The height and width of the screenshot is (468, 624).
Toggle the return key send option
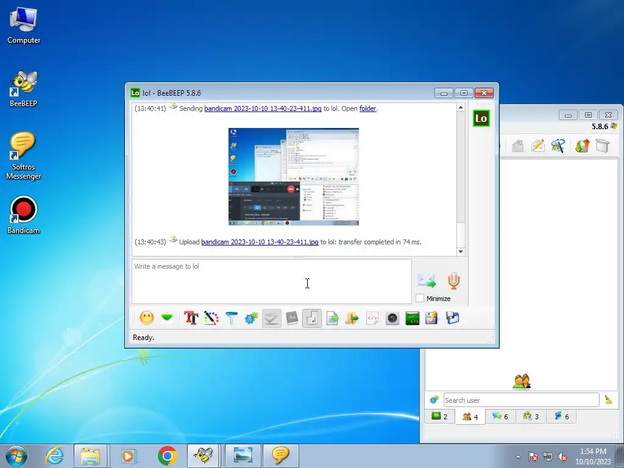click(x=312, y=318)
